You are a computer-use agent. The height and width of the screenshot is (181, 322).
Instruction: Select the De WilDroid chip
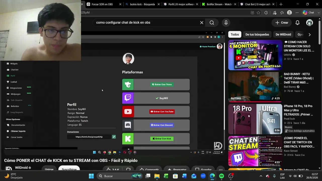(283, 34)
